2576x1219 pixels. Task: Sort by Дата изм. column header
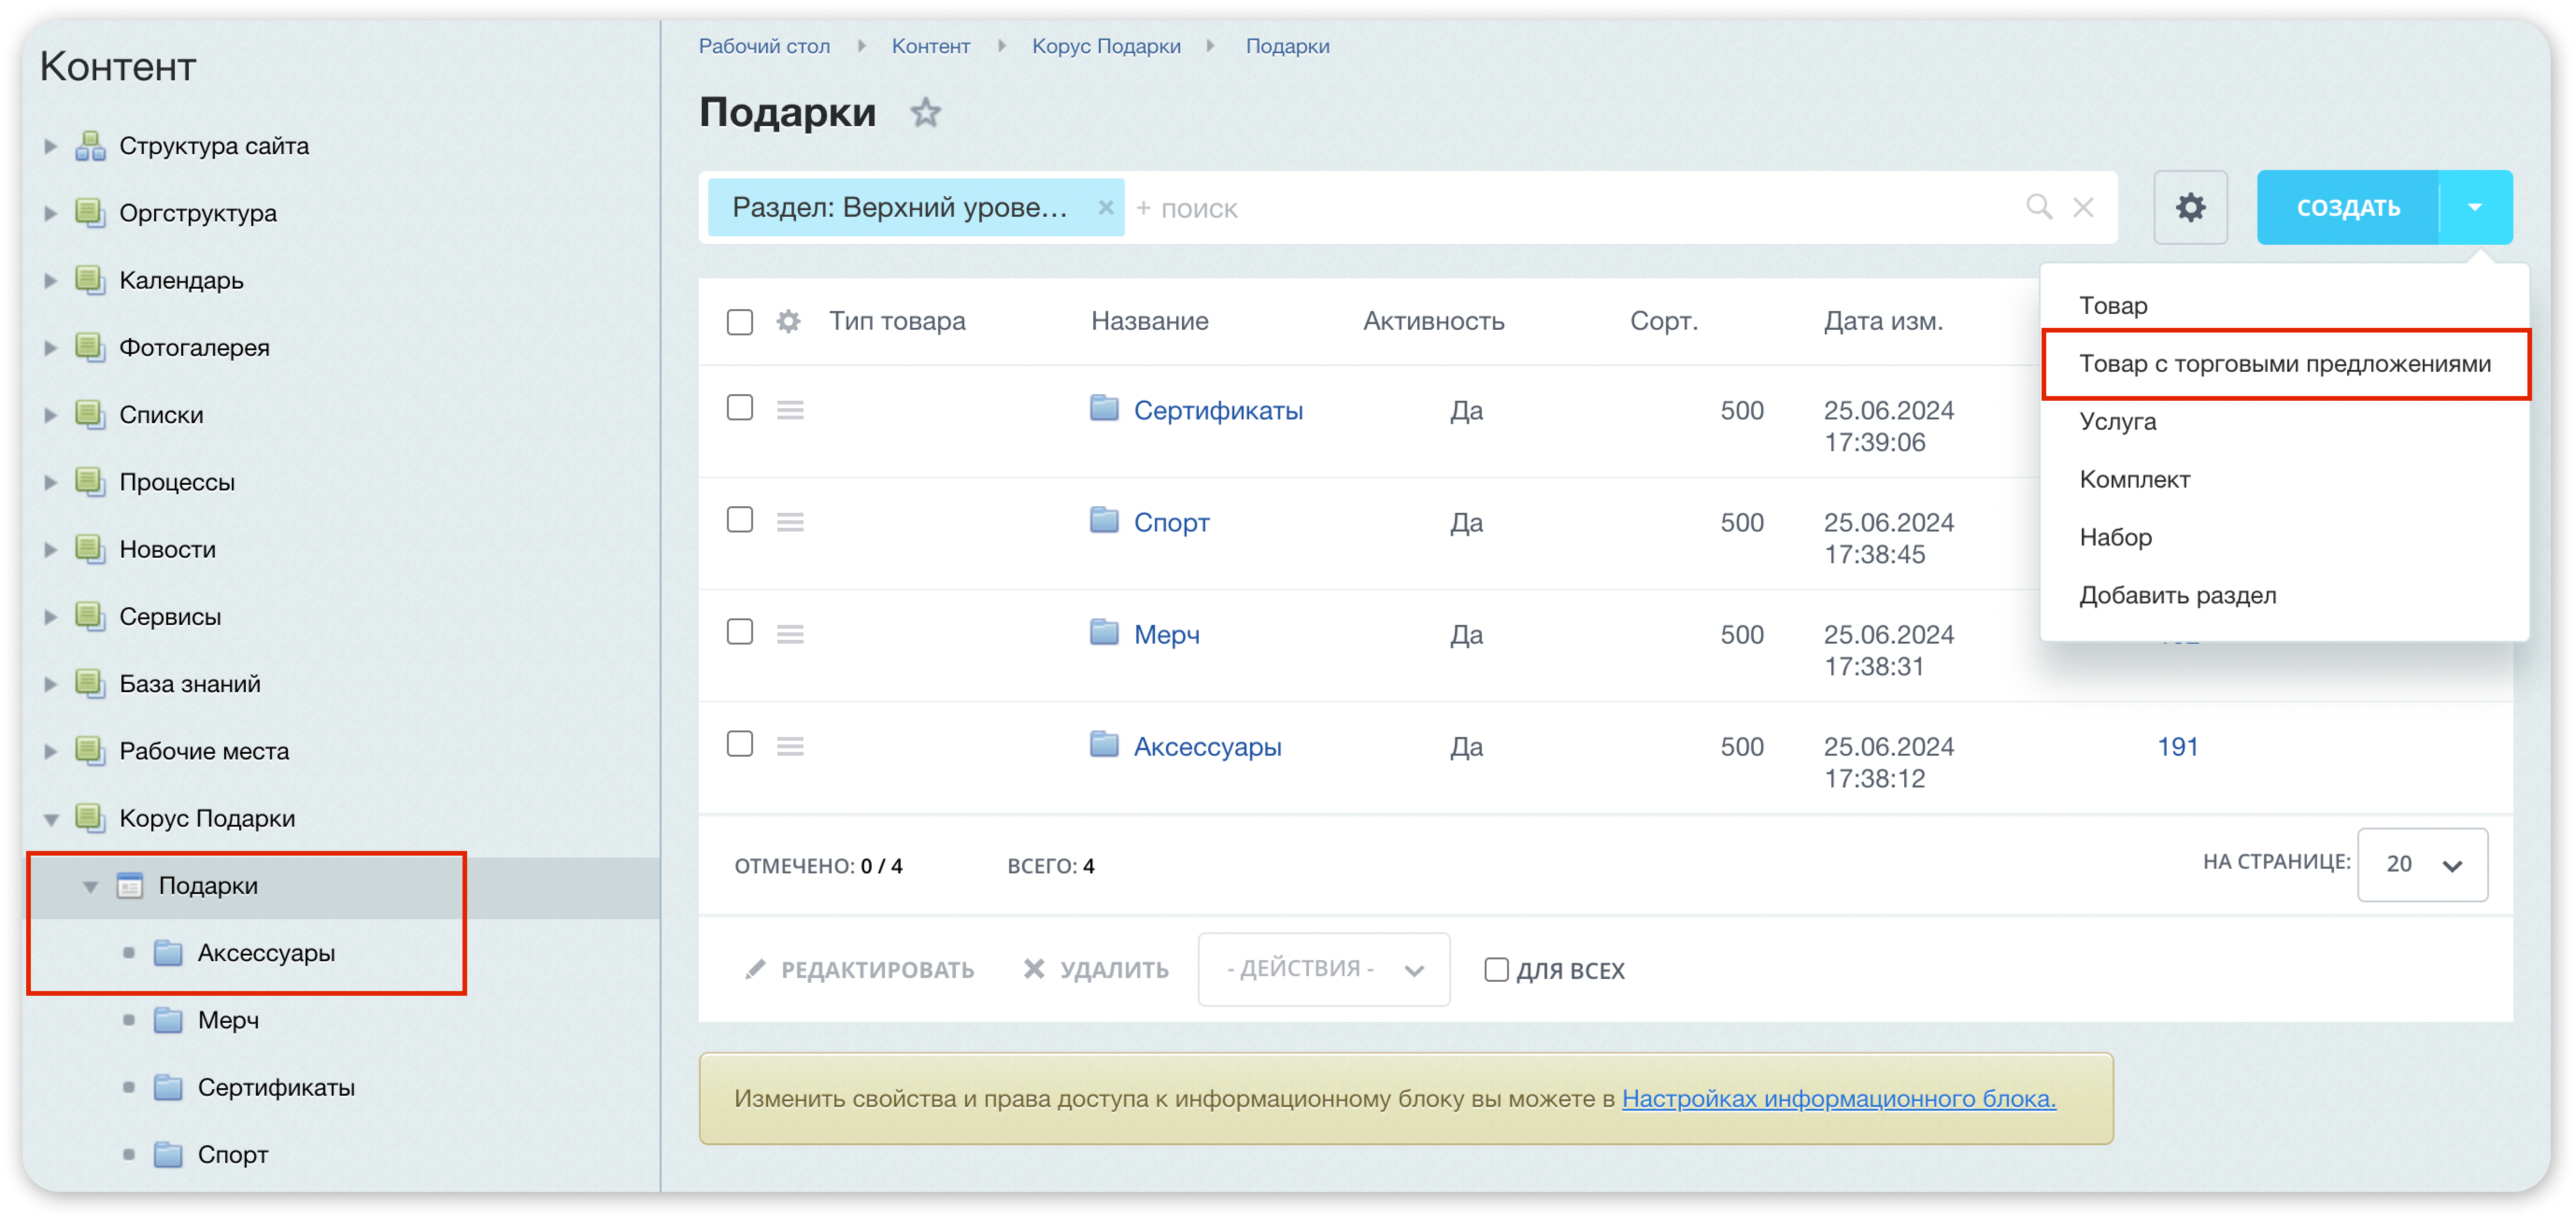1883,321
